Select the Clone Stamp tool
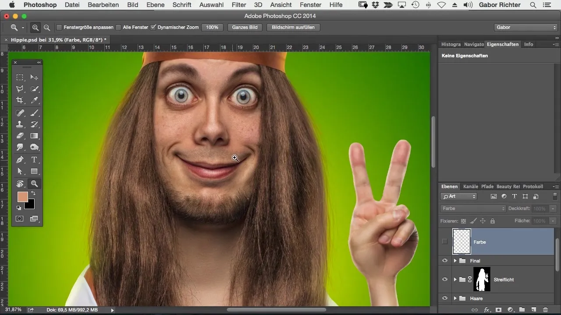 (20, 125)
